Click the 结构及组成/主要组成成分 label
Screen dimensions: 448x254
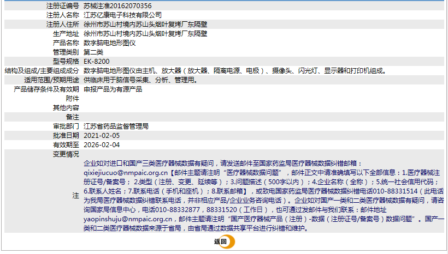pos(42,71)
